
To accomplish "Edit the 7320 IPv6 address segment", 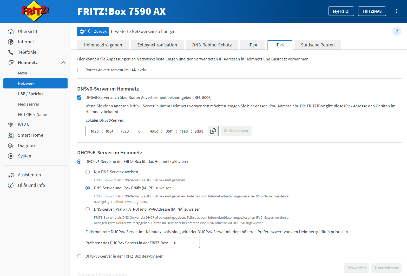I will [124, 131].
